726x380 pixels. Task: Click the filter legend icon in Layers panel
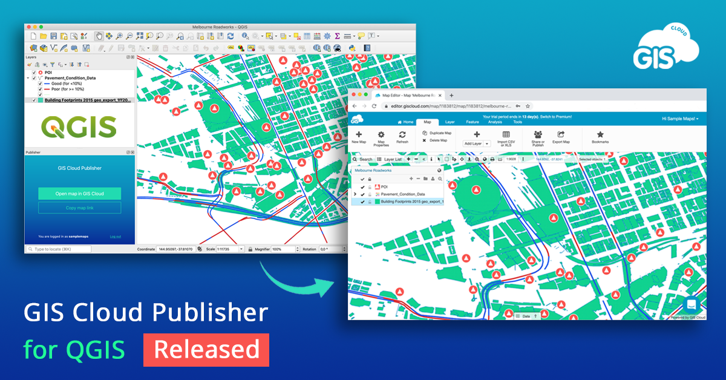coord(52,64)
